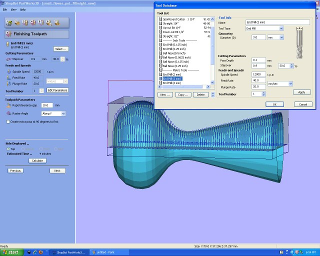Go to wizard step 5 icon
Image resolution: width=320 pixels, height=256 pixels.
tap(41, 22)
